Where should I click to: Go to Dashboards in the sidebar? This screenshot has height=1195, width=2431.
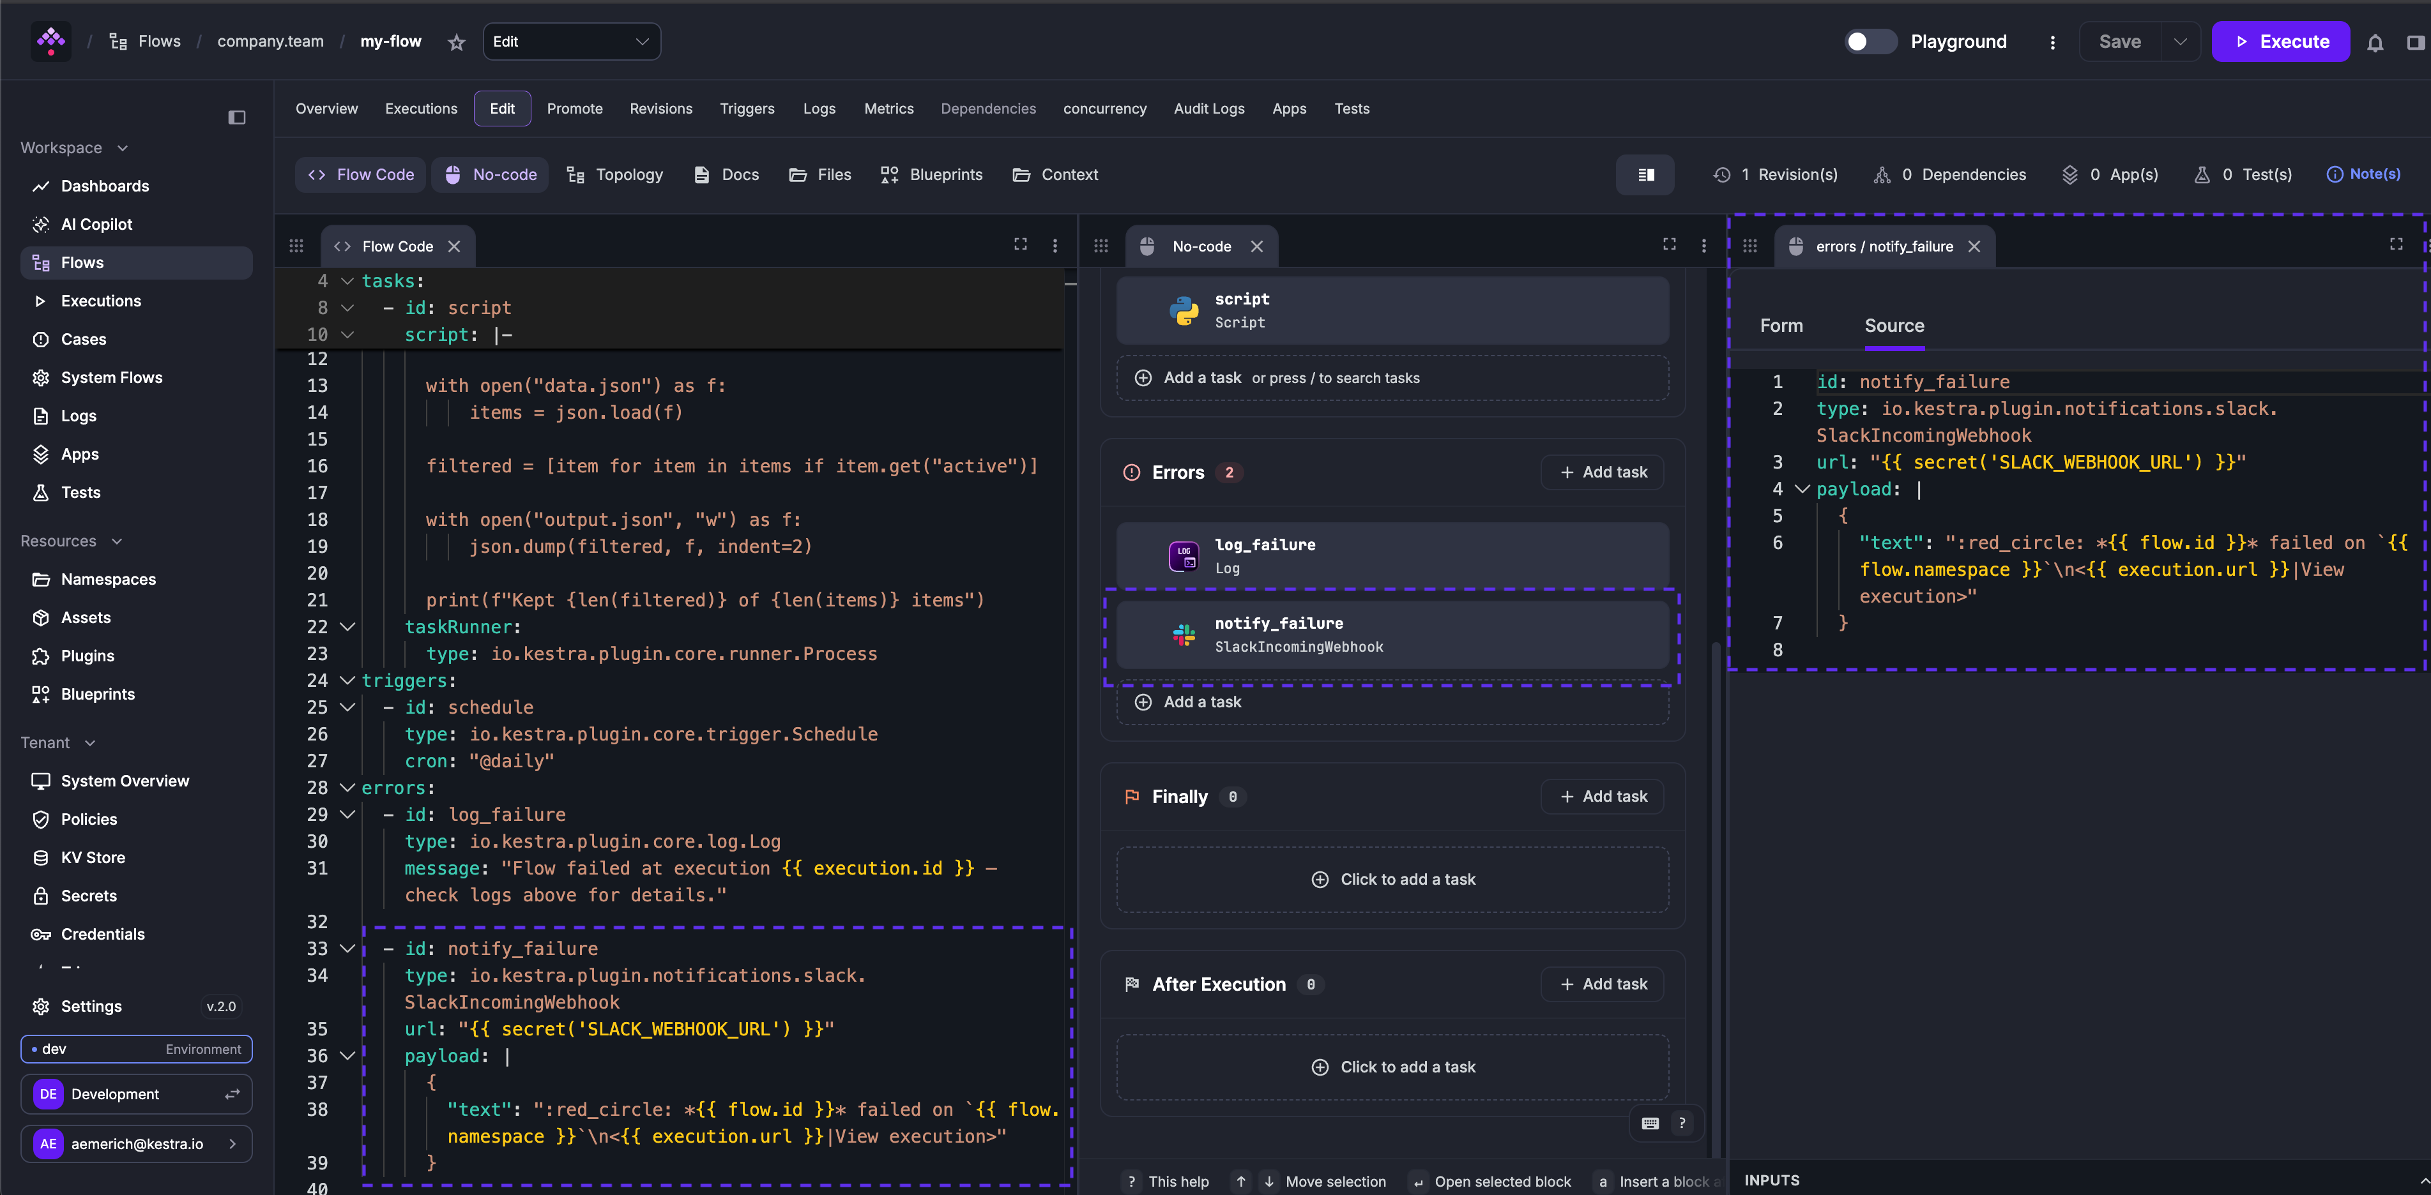point(136,186)
